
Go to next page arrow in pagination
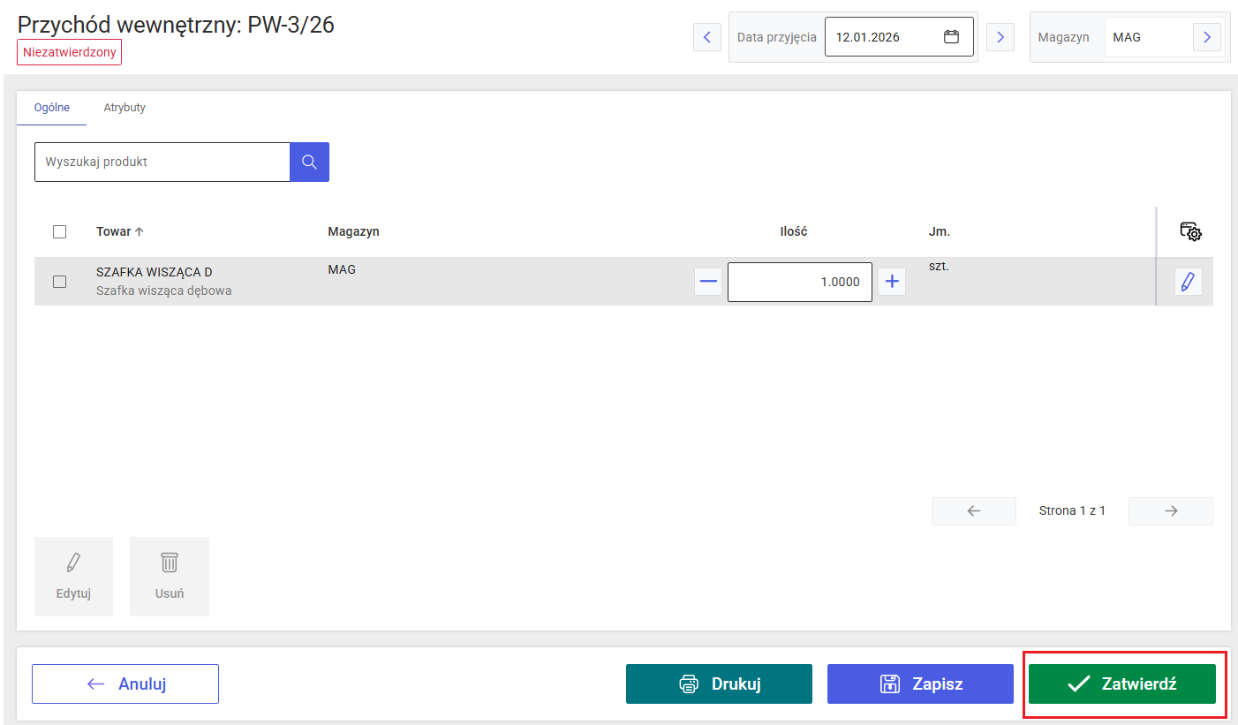click(x=1171, y=510)
